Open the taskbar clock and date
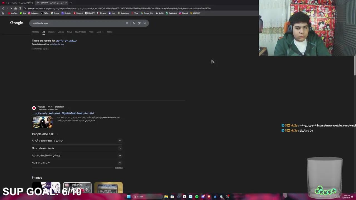This screenshot has width=356, height=200. click(346, 197)
